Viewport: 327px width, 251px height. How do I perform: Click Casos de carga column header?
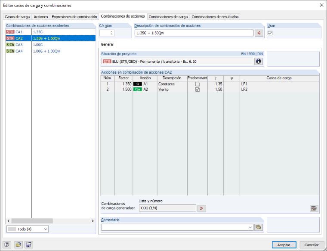point(279,78)
